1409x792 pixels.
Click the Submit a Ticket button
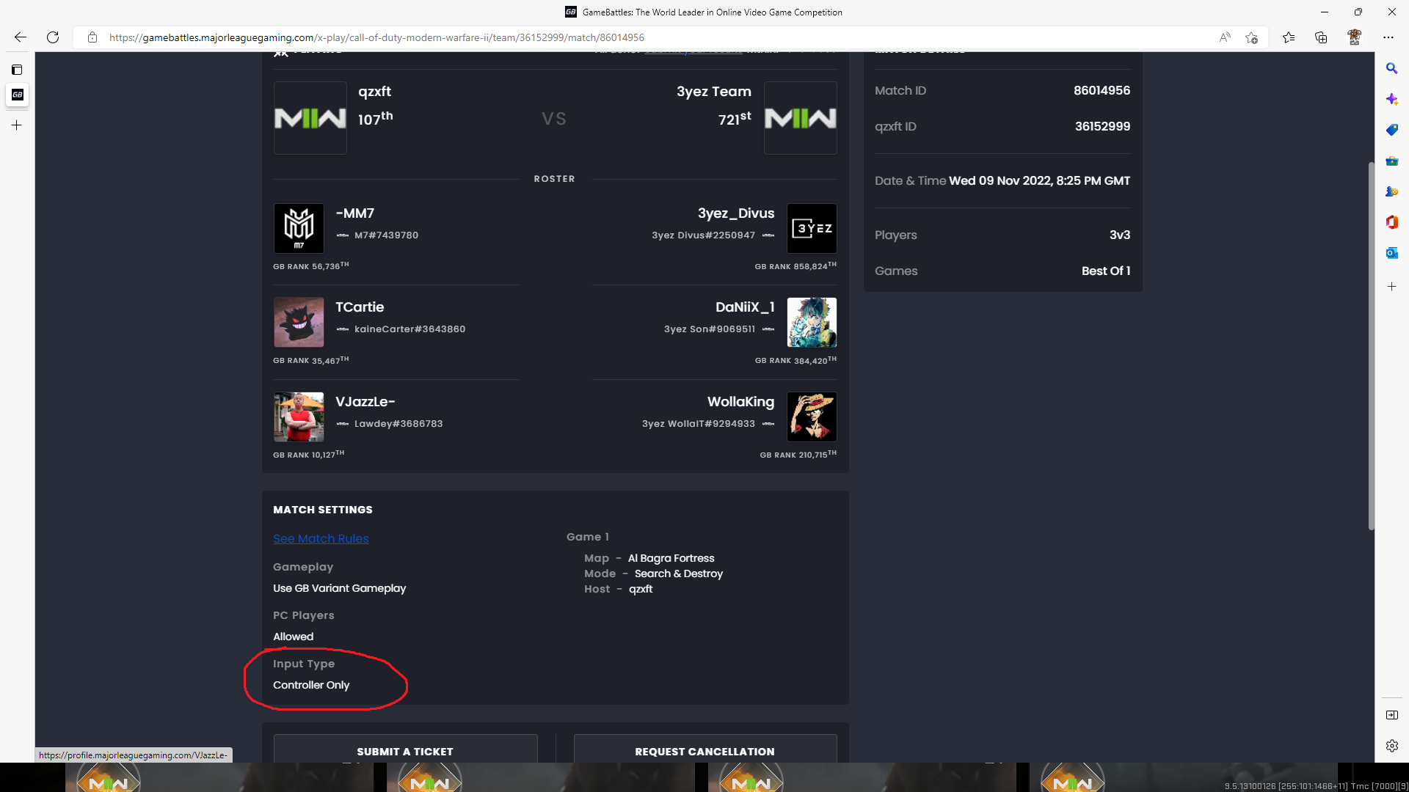(x=405, y=749)
